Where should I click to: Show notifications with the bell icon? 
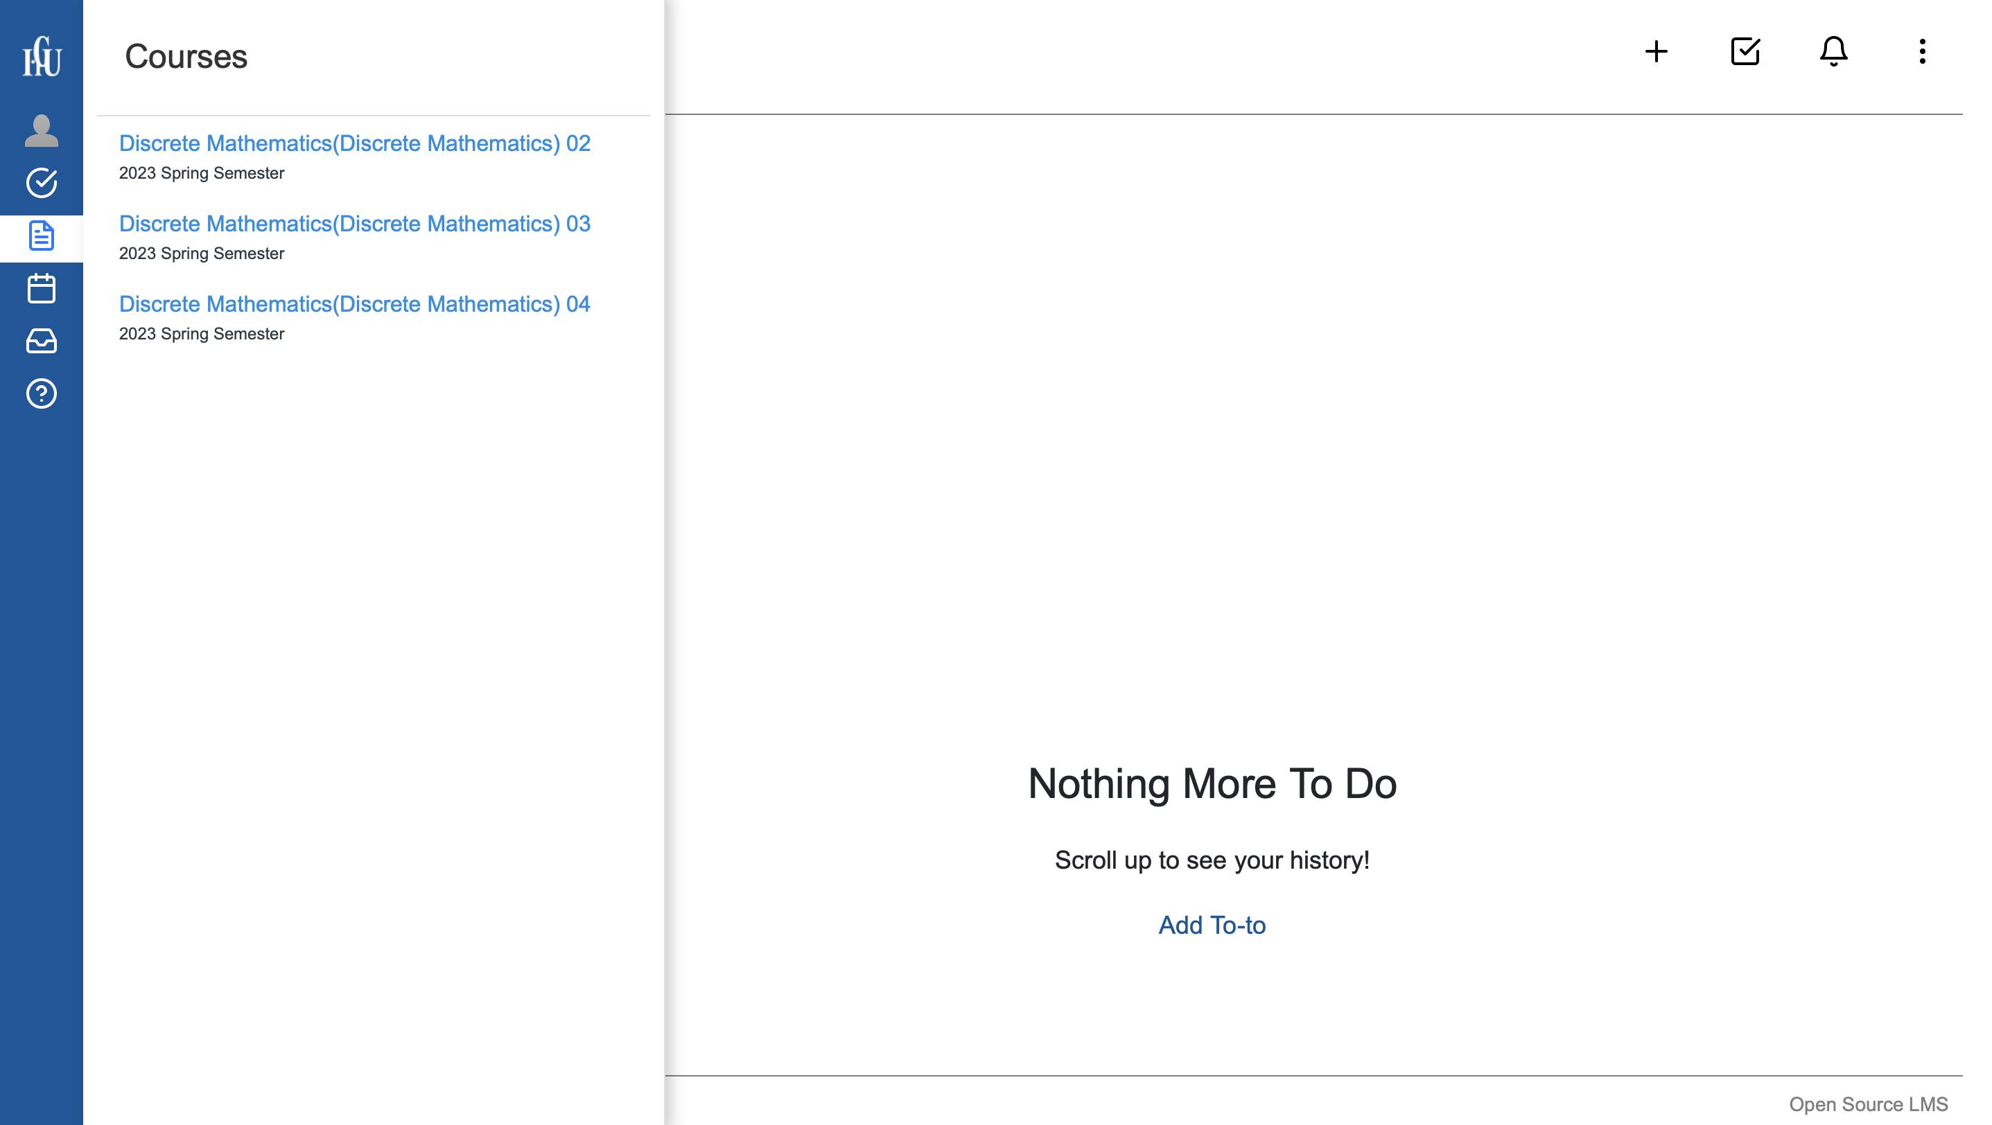[x=1833, y=52]
